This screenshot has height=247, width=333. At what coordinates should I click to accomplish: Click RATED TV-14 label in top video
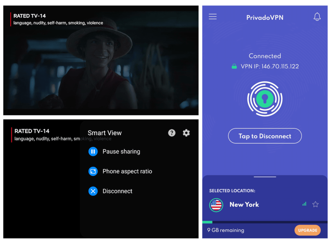coord(30,16)
